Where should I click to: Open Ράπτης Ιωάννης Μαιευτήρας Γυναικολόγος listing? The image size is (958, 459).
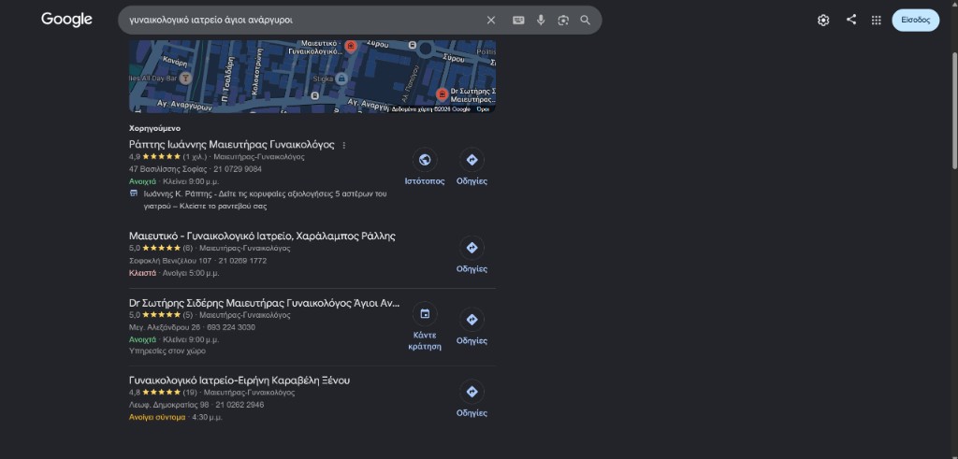[232, 145]
